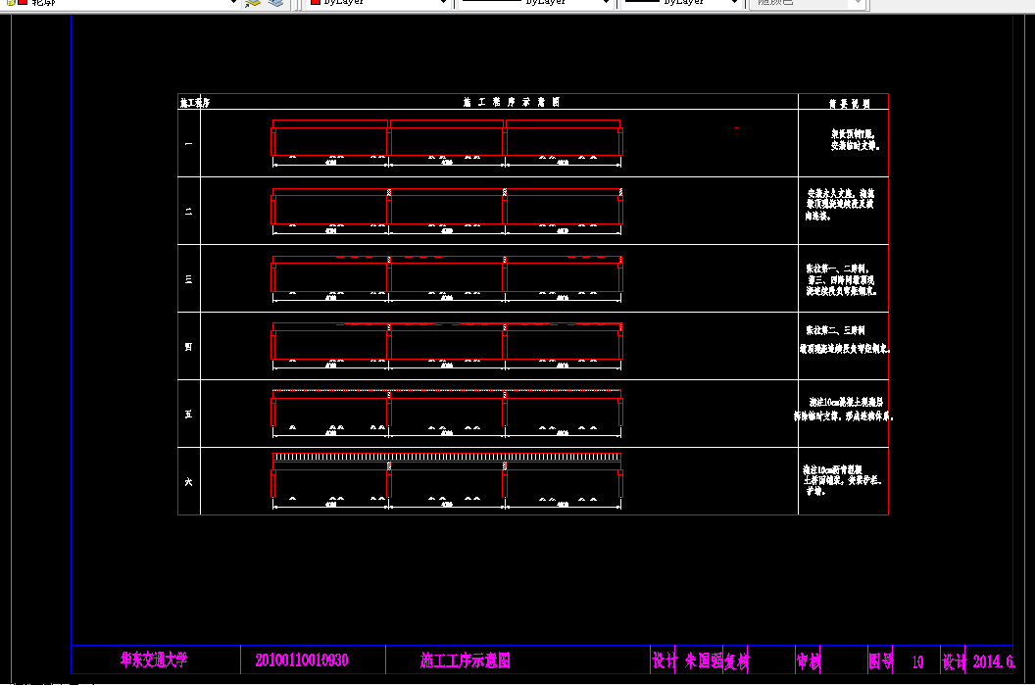Select the 2014.6 date text
Viewport: 1035px width, 685px height.
pos(994,661)
